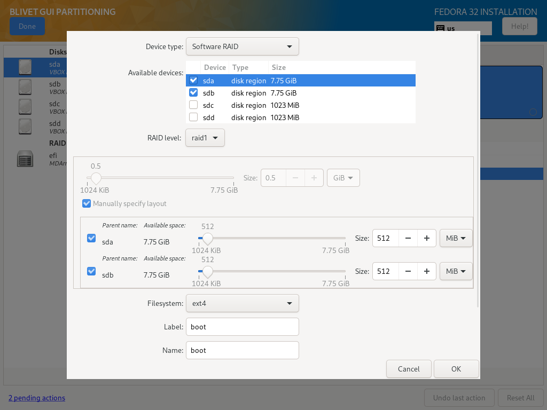Click the Label text field
547x410 pixels.
pos(242,327)
